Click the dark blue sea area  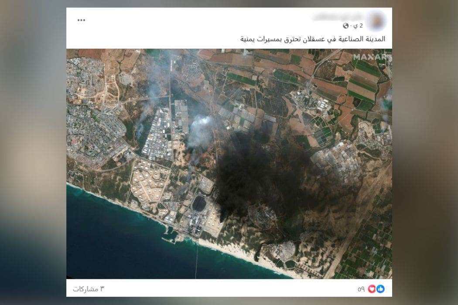click(122, 244)
